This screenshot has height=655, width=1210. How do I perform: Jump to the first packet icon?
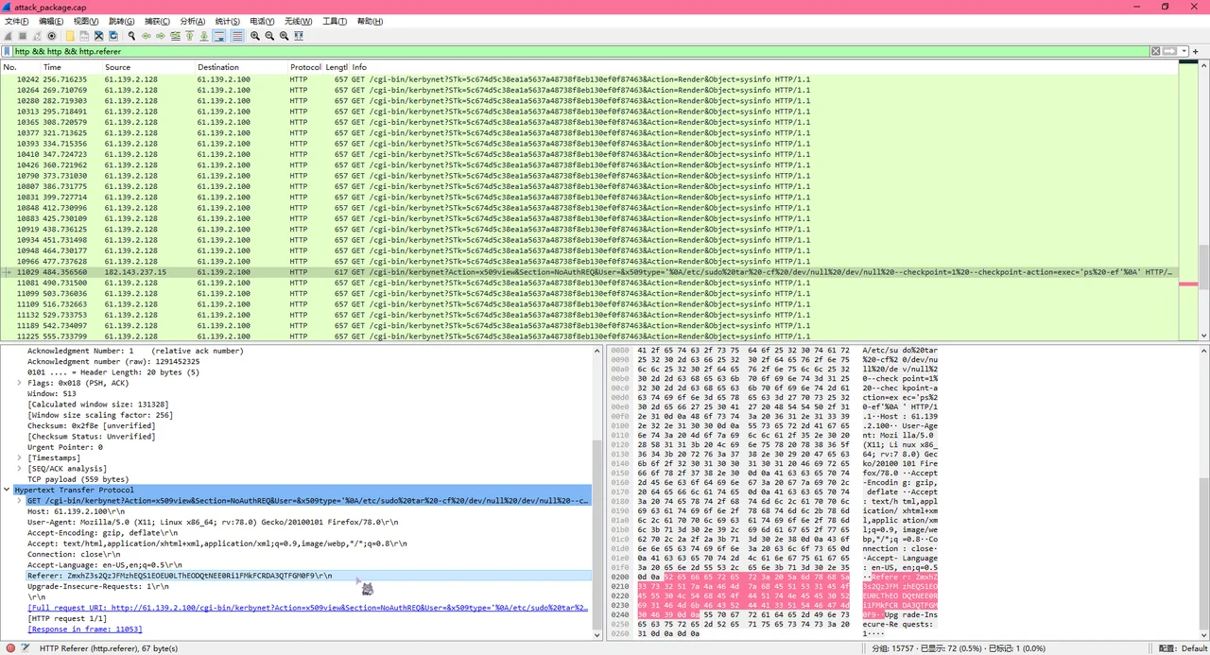click(x=189, y=36)
